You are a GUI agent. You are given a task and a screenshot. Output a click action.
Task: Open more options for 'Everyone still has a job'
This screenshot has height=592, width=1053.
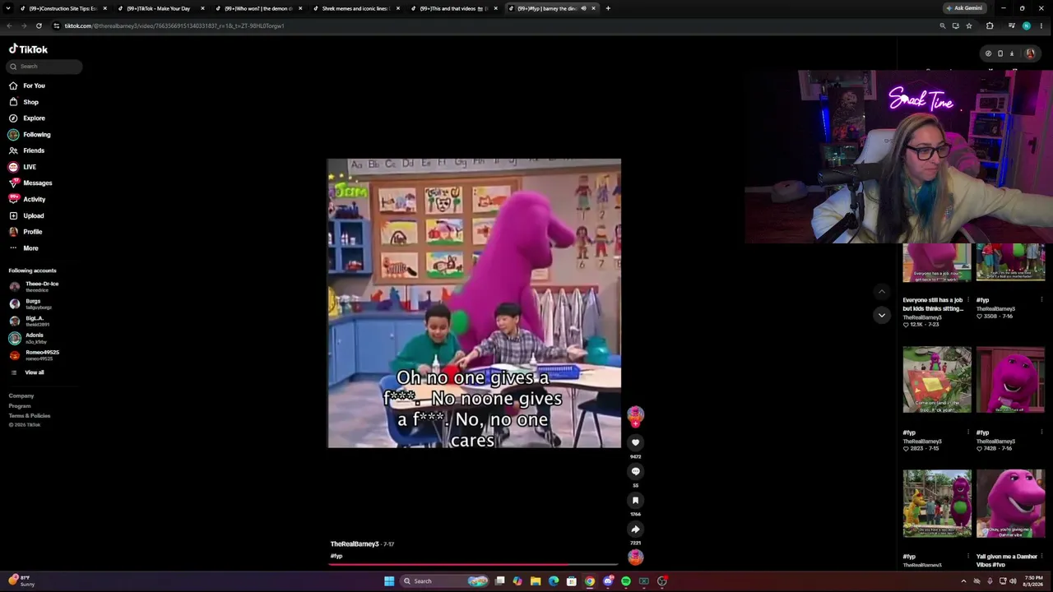[x=967, y=300]
